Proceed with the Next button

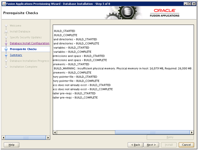[x=151, y=145]
